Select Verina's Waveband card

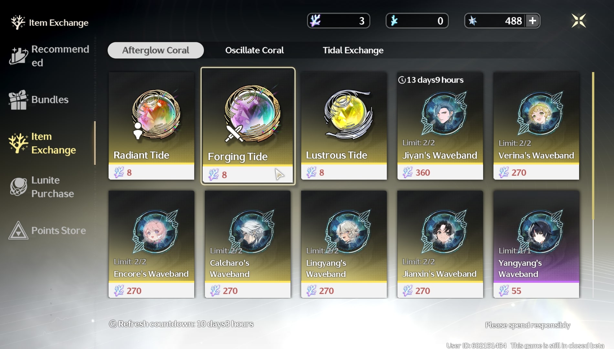(536, 126)
